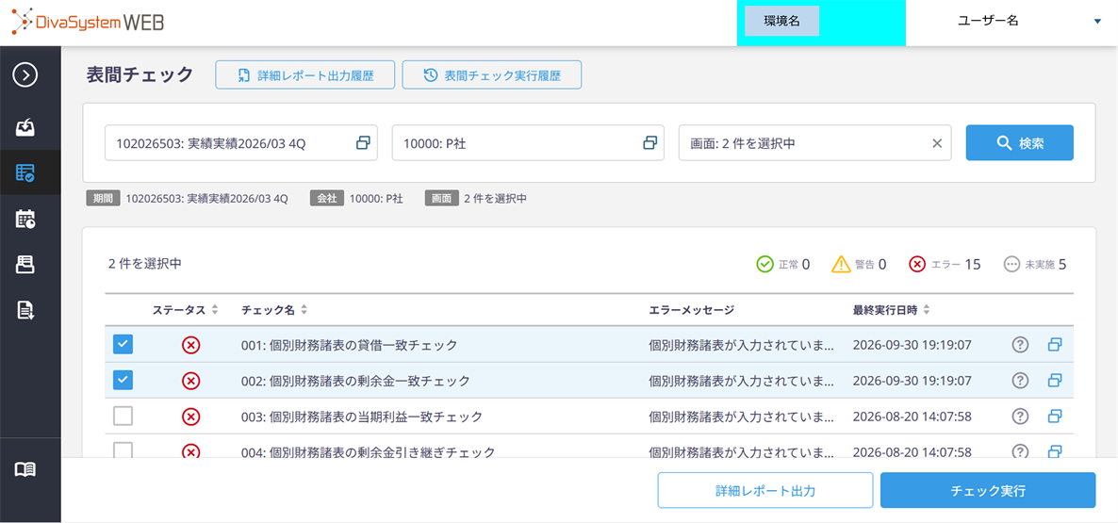Click 表間チェック実行履歴 button

pyautogui.click(x=492, y=74)
